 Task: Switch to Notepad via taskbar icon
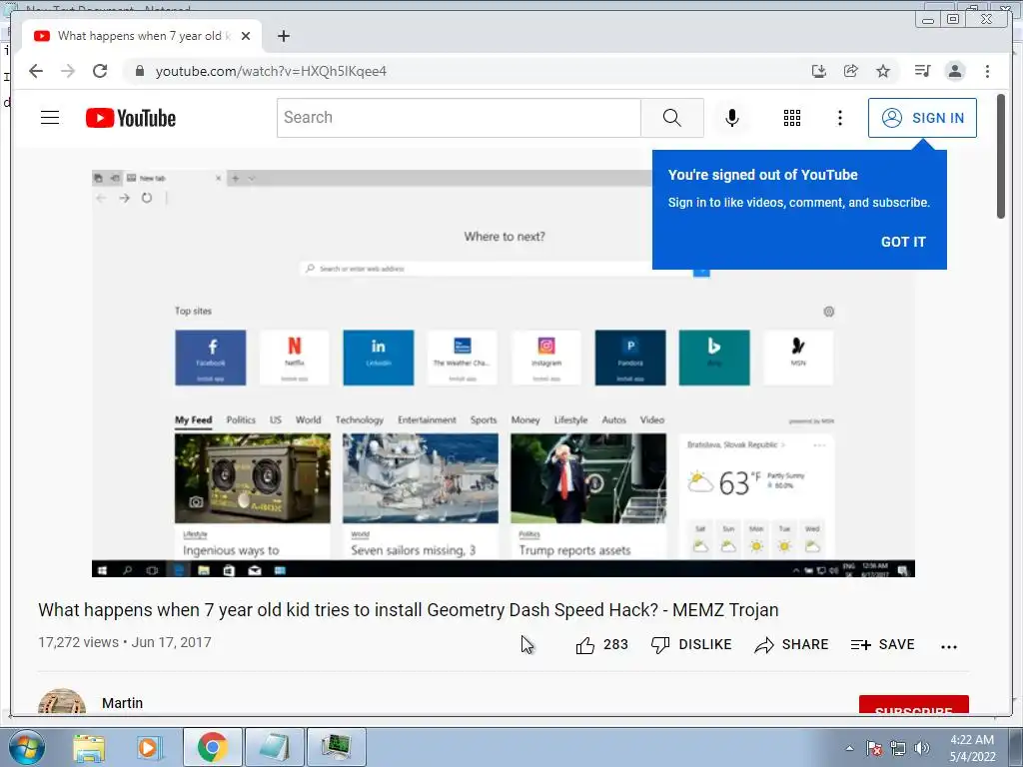[x=274, y=747]
